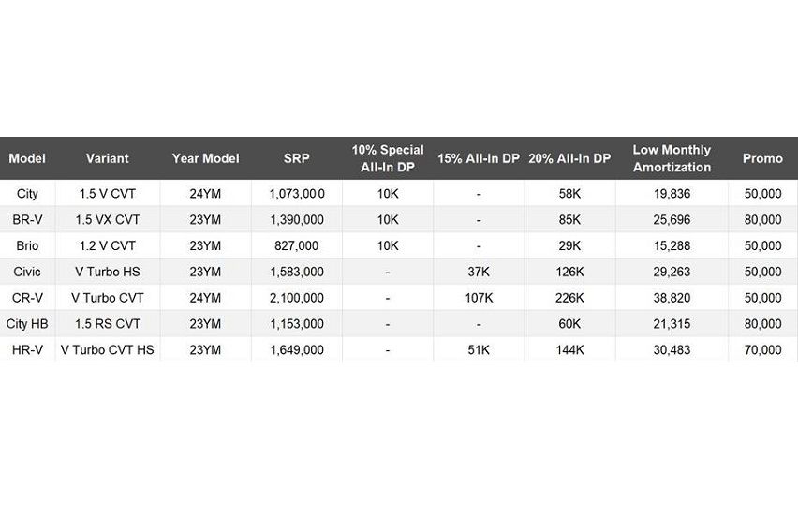The image size is (798, 532).
Task: Click the 20% All-In DP header
Action: [x=569, y=158]
